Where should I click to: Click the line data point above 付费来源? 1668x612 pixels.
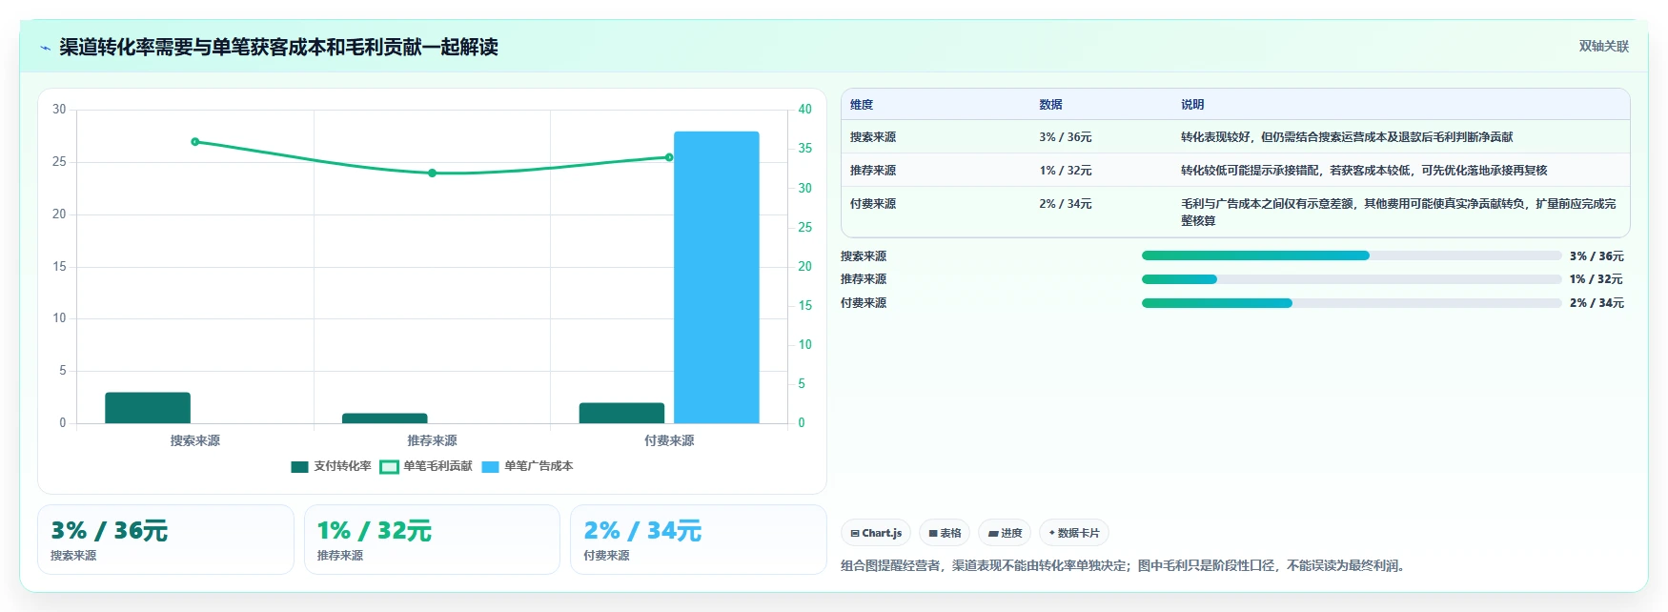coord(669,157)
